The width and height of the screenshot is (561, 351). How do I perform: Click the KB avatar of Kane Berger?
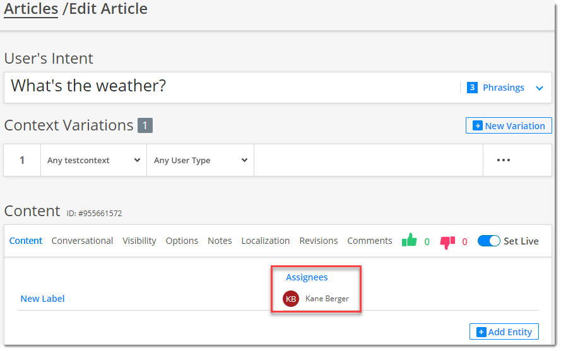click(x=291, y=299)
